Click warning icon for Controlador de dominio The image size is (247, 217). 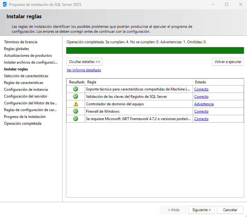tap(76, 104)
